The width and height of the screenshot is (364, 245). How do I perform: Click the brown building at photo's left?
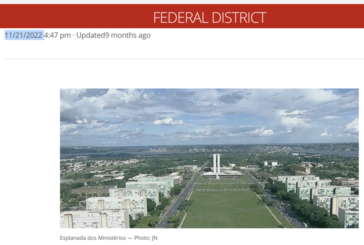coord(94,190)
